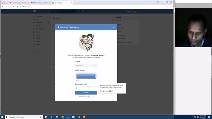Screen dimensions: 212x119
Task: Reload the current page
Action: (x=10, y=7)
